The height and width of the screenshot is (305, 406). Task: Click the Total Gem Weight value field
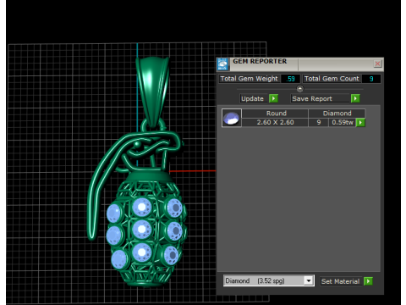[290, 79]
